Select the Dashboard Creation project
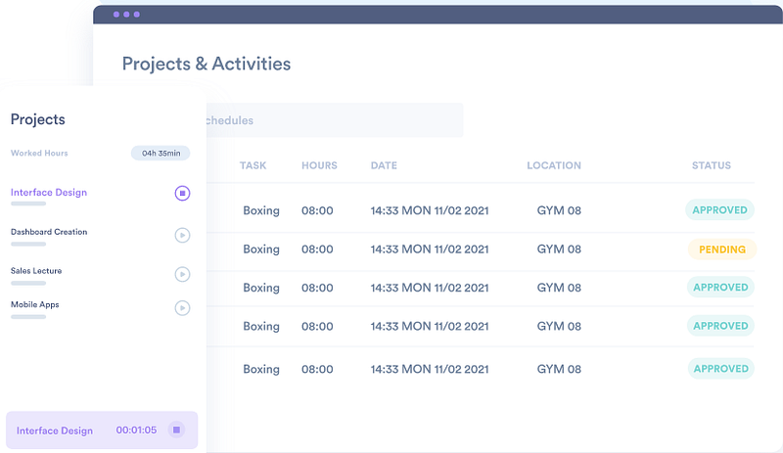The width and height of the screenshot is (783, 453). tap(49, 232)
